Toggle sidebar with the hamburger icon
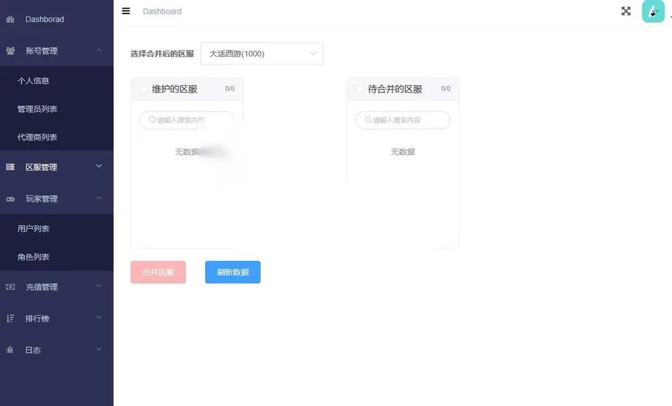The image size is (672, 406). coord(126,11)
